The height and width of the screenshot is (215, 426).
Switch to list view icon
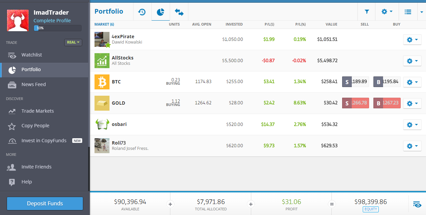(x=408, y=12)
